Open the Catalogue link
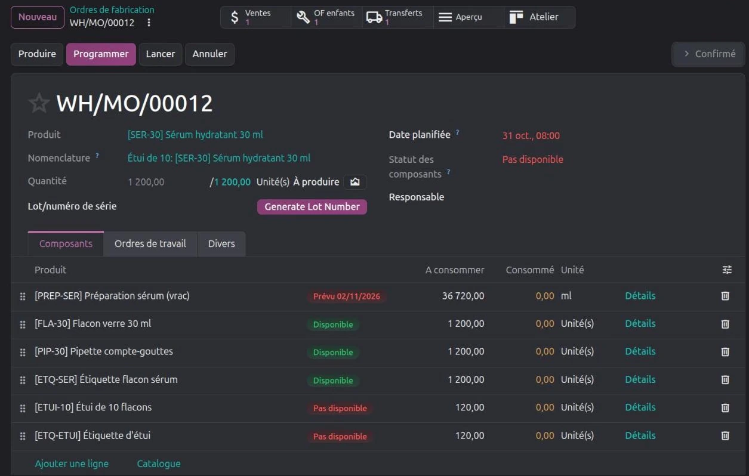 (x=159, y=463)
